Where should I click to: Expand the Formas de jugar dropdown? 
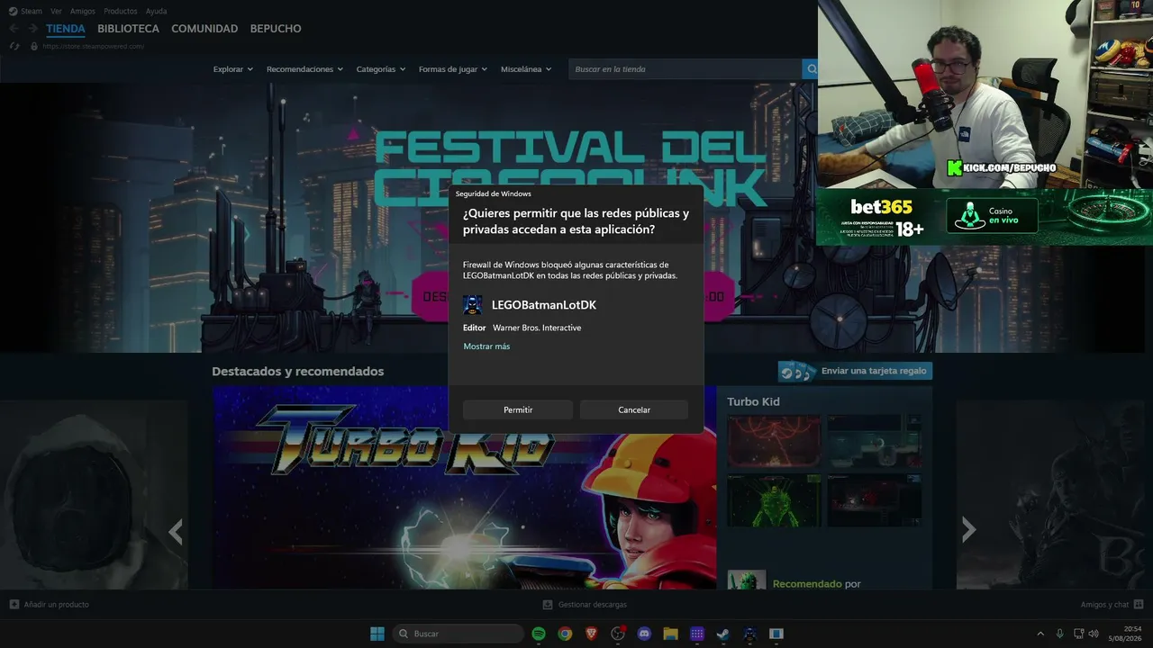[x=453, y=69]
